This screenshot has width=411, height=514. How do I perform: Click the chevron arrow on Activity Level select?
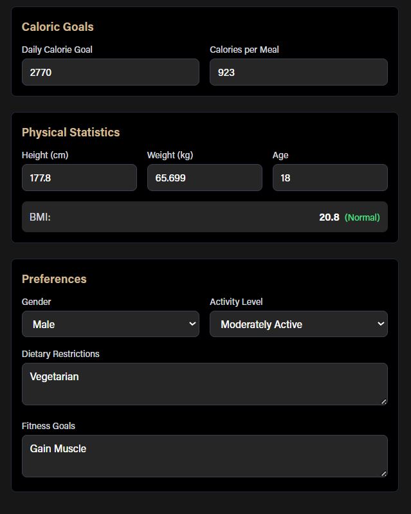[x=380, y=324]
